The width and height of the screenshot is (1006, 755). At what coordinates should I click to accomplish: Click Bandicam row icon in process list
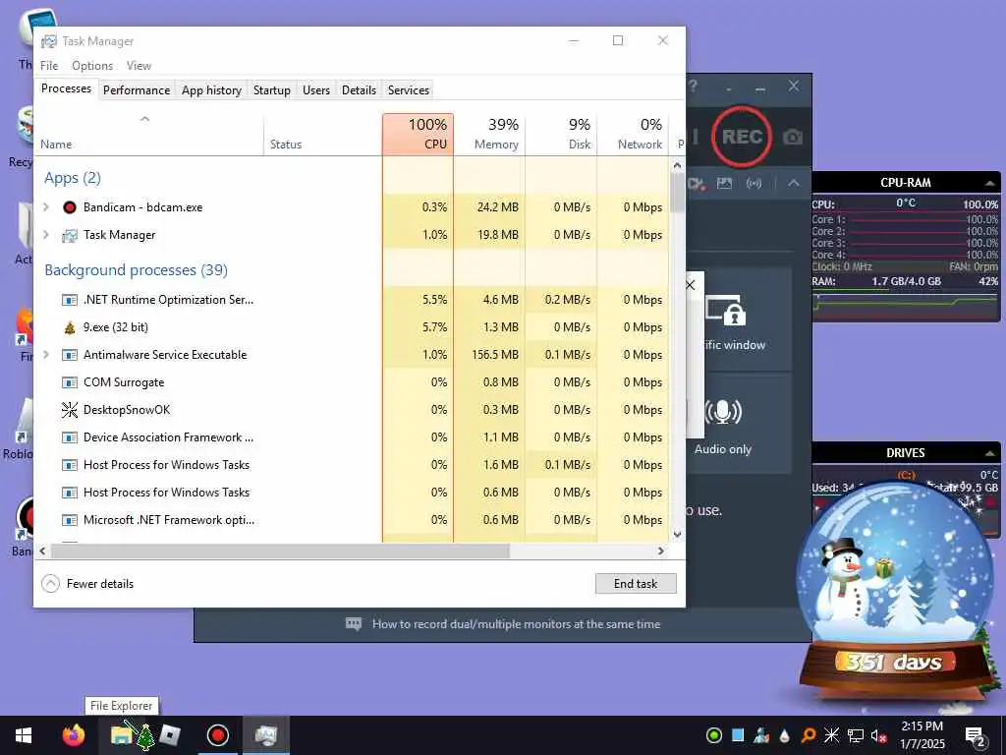[x=70, y=207]
